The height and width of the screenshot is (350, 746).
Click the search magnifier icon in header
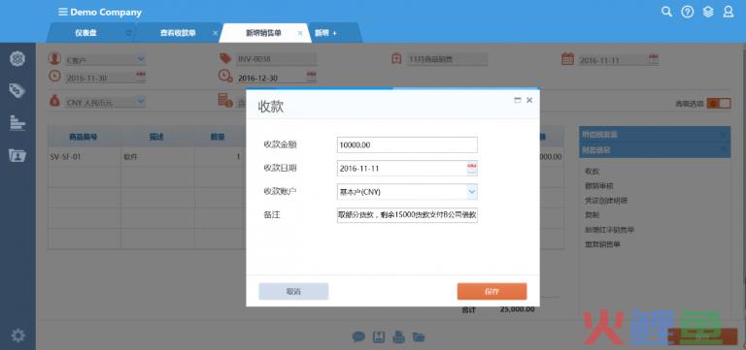pyautogui.click(x=666, y=12)
